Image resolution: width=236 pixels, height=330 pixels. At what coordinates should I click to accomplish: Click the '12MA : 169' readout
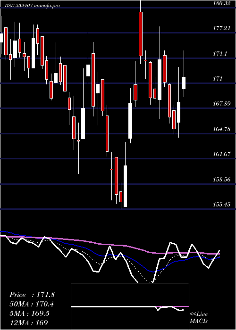pyautogui.click(x=28, y=322)
